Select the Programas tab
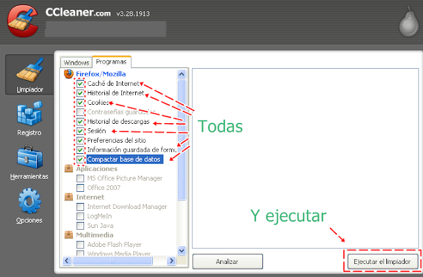This screenshot has height=277, width=423. coord(111,62)
